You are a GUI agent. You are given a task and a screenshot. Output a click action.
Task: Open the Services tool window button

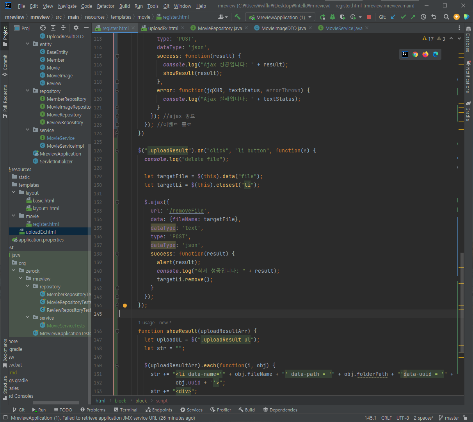coord(191,410)
